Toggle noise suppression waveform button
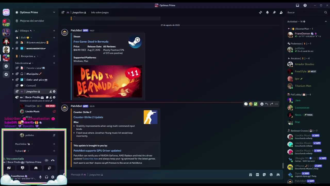Viewport: 330px width, 186px height. [46, 160]
